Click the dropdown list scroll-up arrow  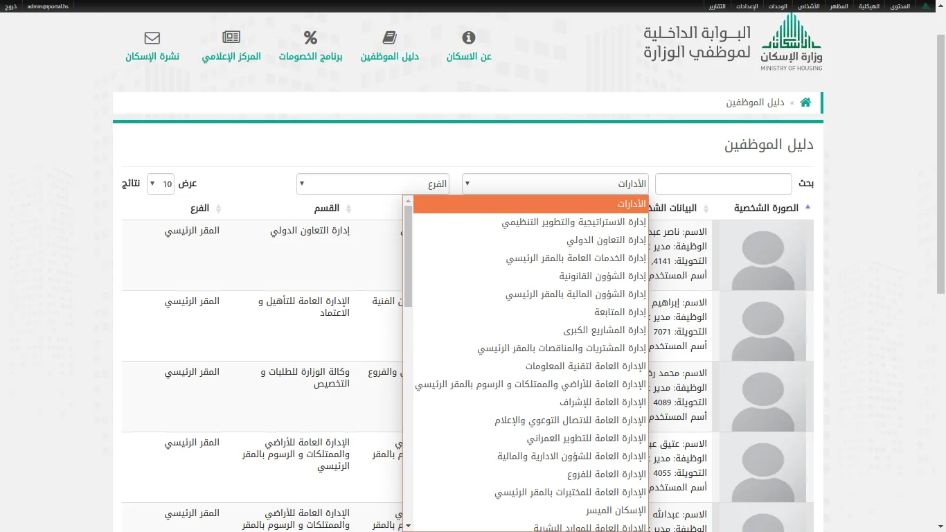coord(409,201)
